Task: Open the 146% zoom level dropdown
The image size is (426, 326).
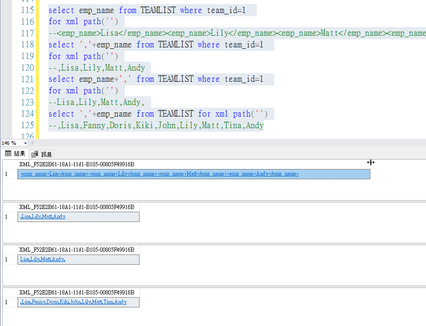Action: click(x=25, y=143)
